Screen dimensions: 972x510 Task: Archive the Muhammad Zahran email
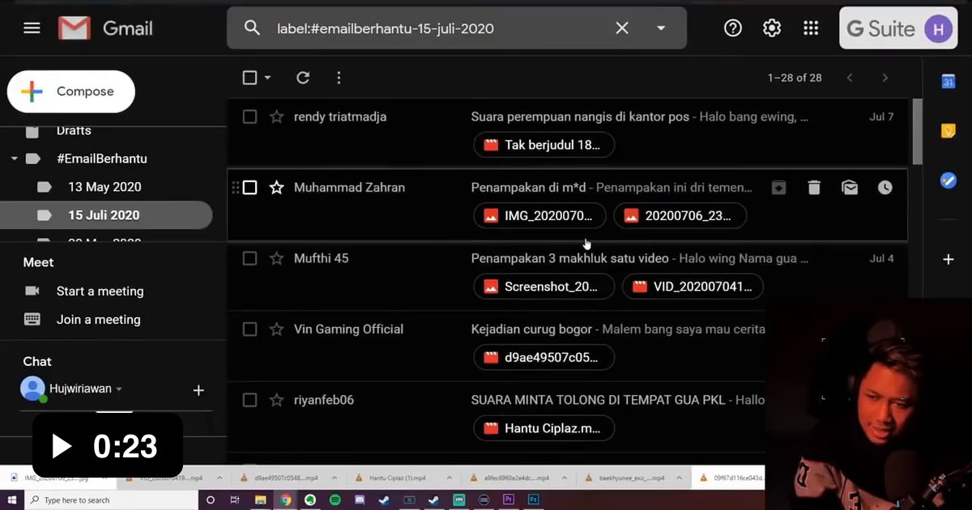click(x=778, y=188)
